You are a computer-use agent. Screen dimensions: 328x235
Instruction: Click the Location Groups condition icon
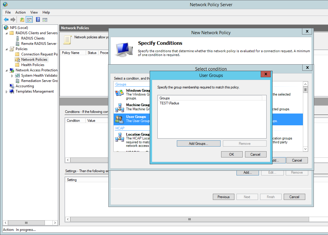click(120, 137)
